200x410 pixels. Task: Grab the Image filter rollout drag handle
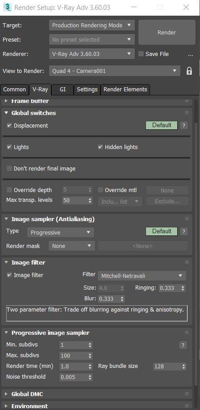[187, 262]
